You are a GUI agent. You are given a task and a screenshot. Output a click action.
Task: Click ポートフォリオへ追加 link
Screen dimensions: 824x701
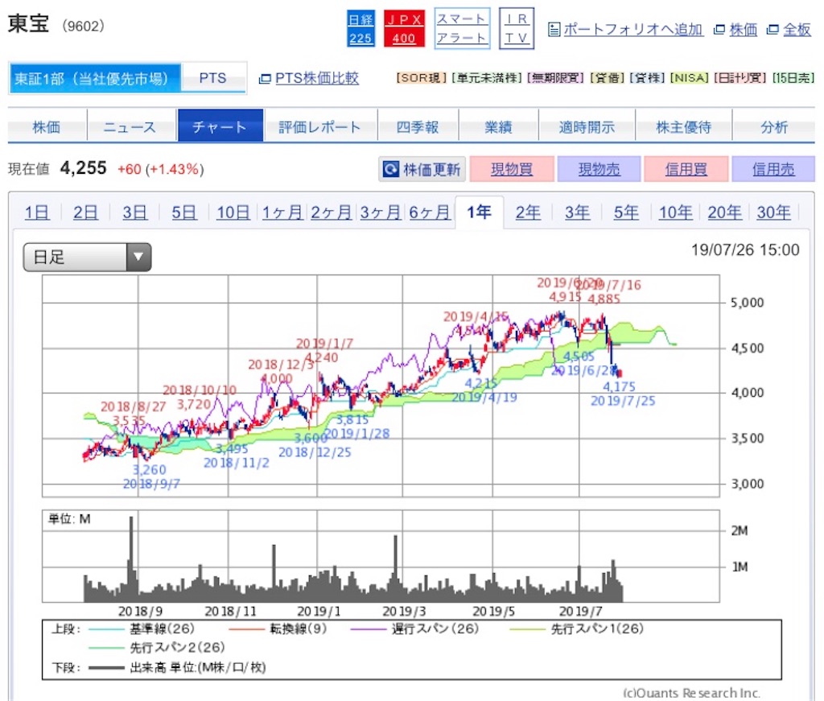pyautogui.click(x=633, y=30)
